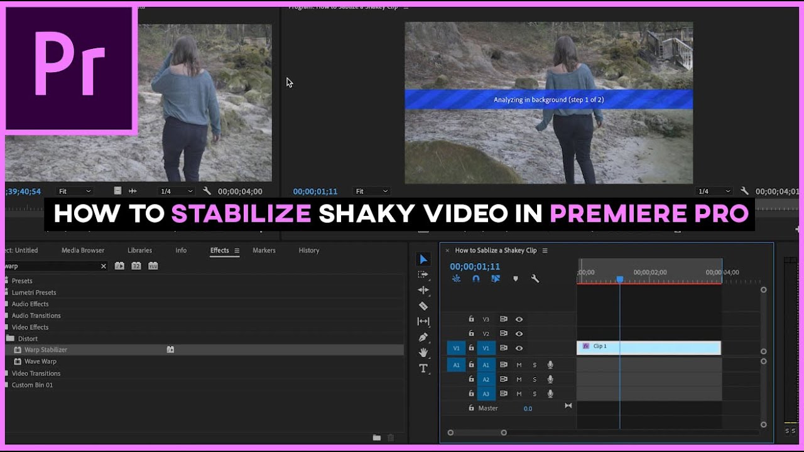Open Program monitor Fit zoom dropdown
Image resolution: width=804 pixels, height=452 pixels.
point(372,191)
